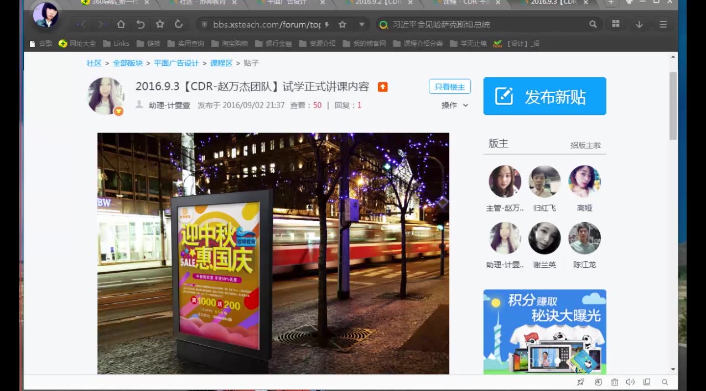Click the bookmark star next to address bar
This screenshot has width=706, height=391.
coord(342,24)
